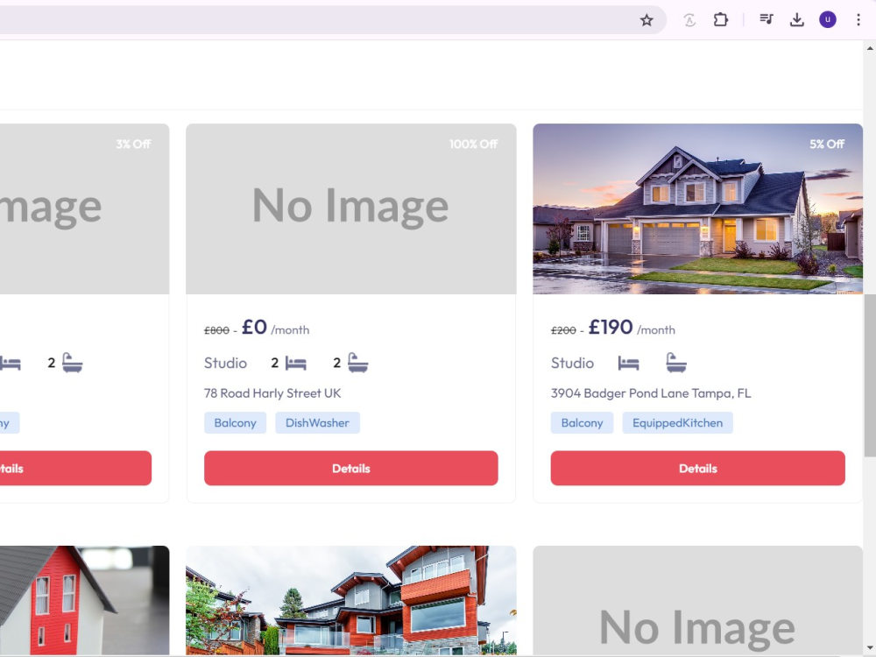The image size is (876, 657).
Task: Click the bathtub icon on 3904 Badger Pond Lane card
Action: point(676,363)
